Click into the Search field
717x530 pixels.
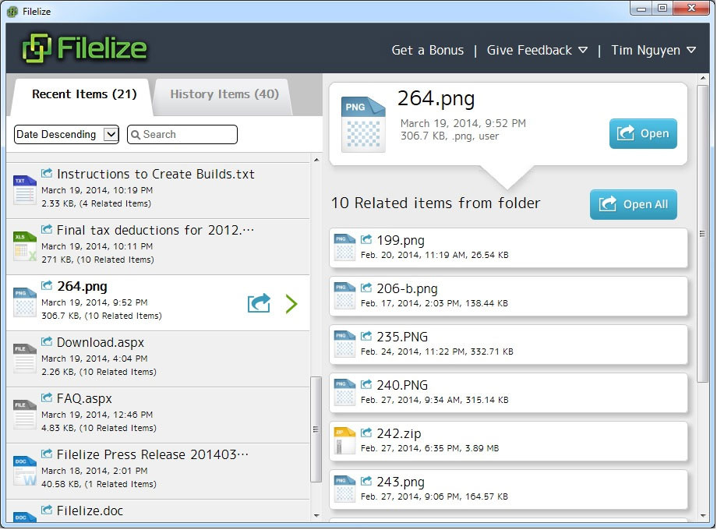pyautogui.click(x=182, y=134)
